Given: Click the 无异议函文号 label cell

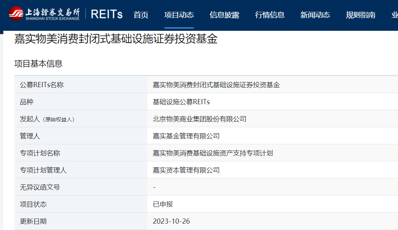Looking at the screenshot, I should 81,187.
